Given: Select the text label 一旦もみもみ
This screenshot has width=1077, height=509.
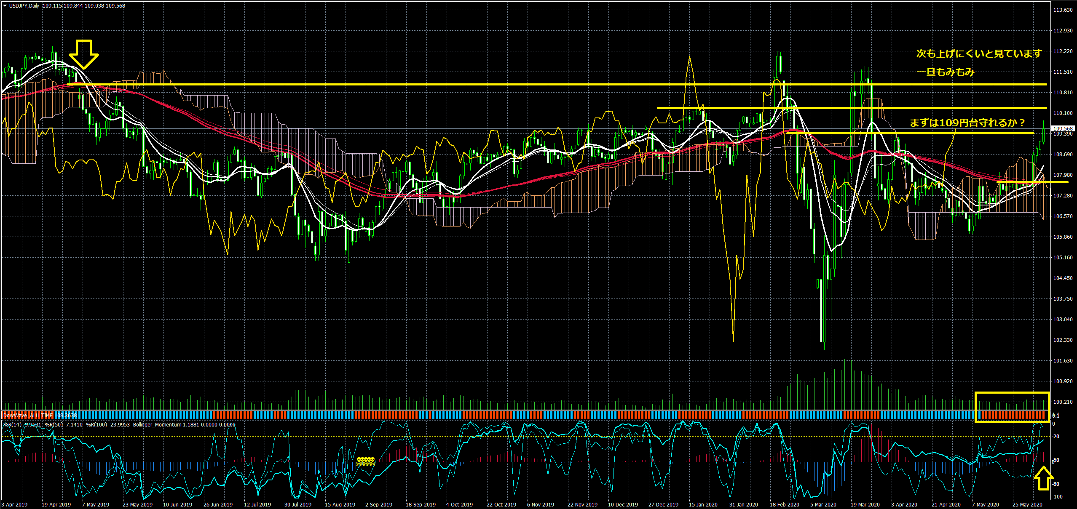Looking at the screenshot, I should click(x=946, y=72).
